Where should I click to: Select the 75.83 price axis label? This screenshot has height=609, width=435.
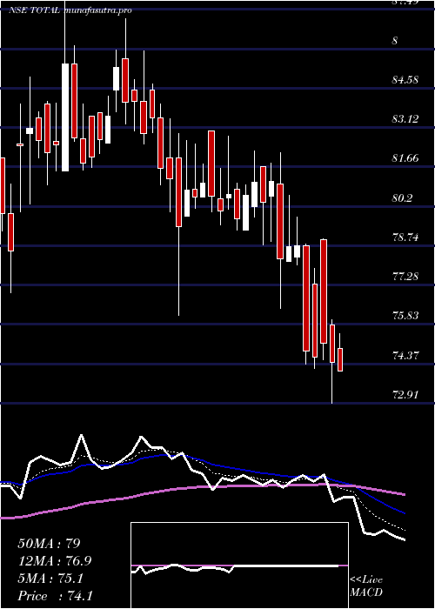pyautogui.click(x=405, y=315)
